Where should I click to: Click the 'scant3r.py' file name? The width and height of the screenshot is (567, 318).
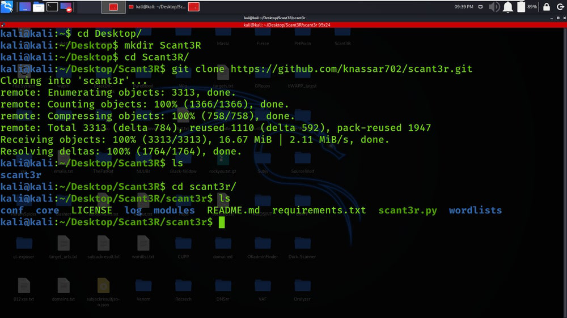point(408,211)
